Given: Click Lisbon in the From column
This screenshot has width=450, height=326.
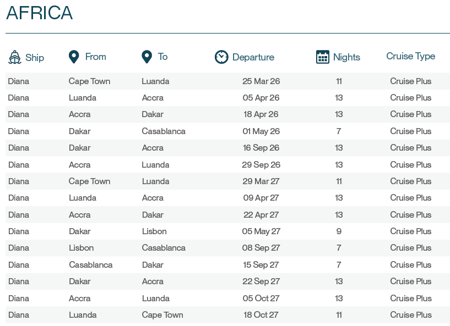Looking at the screenshot, I should point(81,248).
